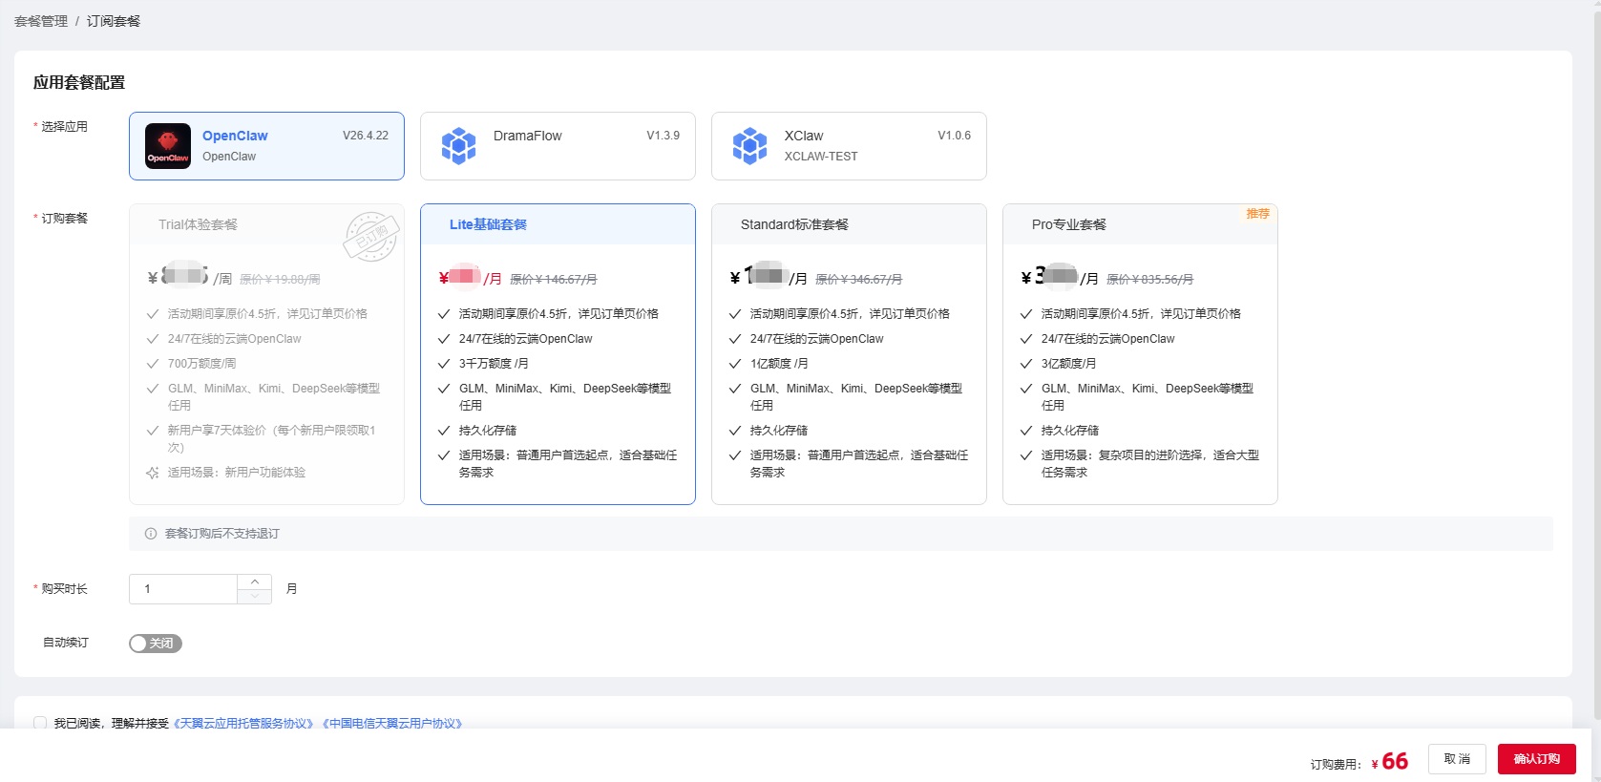The height and width of the screenshot is (782, 1601).
Task: Click the 原价¥19.08/周 original price text
Action: click(280, 280)
